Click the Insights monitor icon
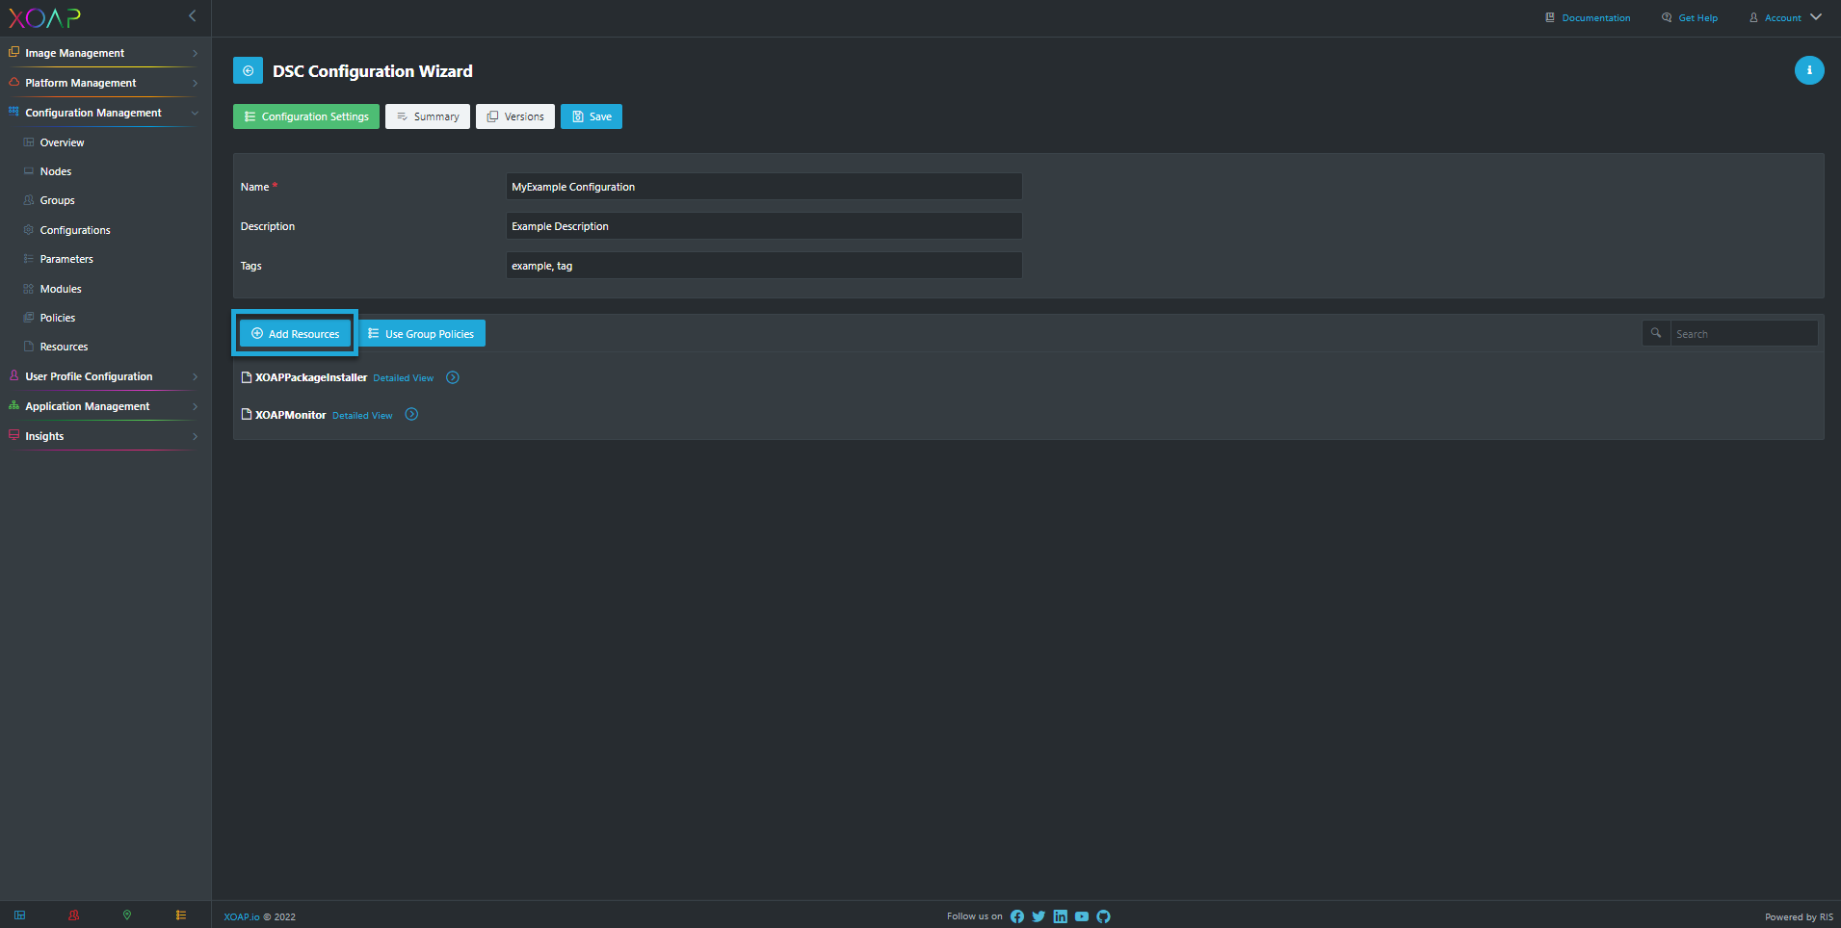Image resolution: width=1841 pixels, height=928 pixels. 13,435
